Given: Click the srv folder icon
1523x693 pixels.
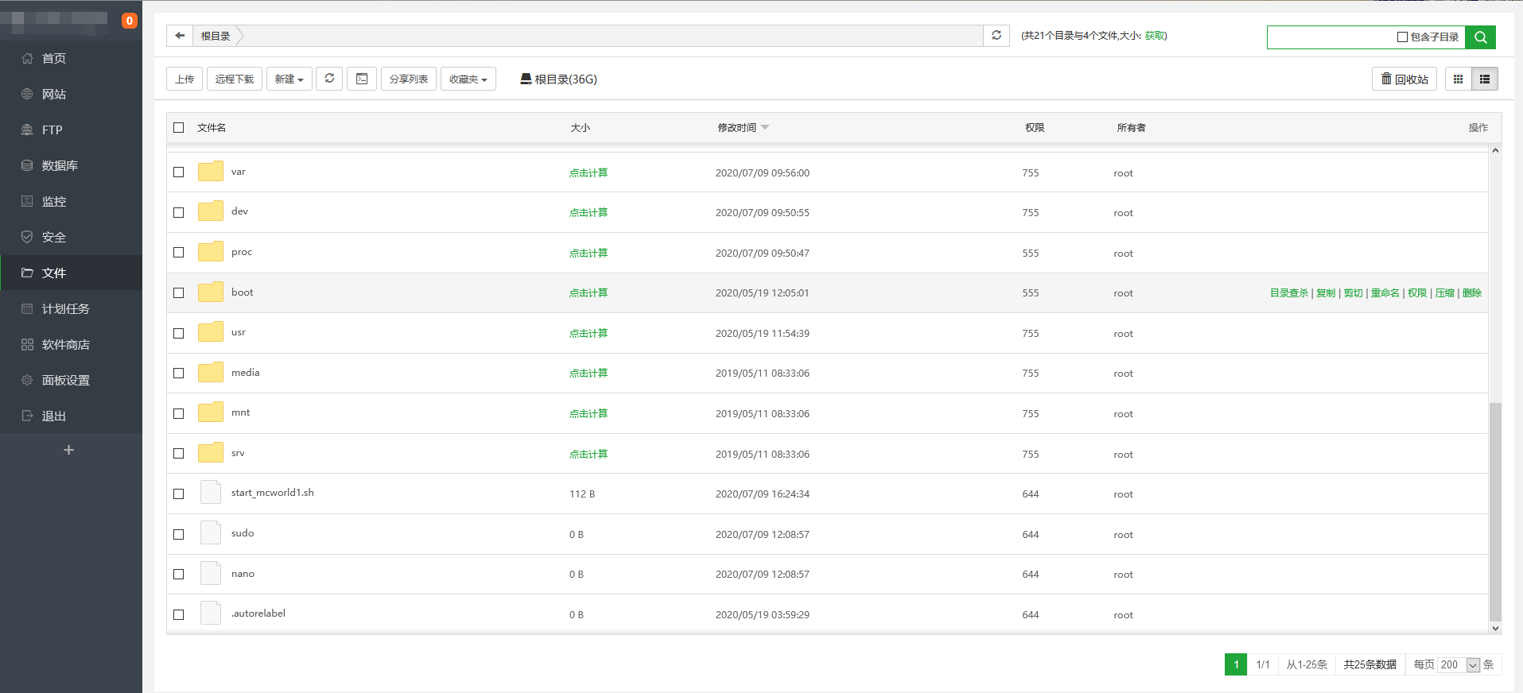Looking at the screenshot, I should pyautogui.click(x=211, y=453).
